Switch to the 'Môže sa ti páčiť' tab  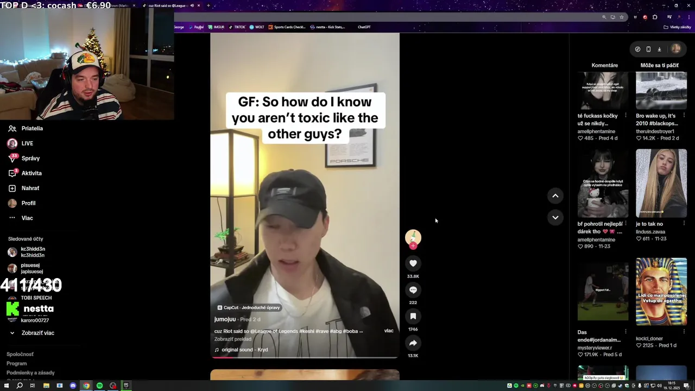point(659,65)
